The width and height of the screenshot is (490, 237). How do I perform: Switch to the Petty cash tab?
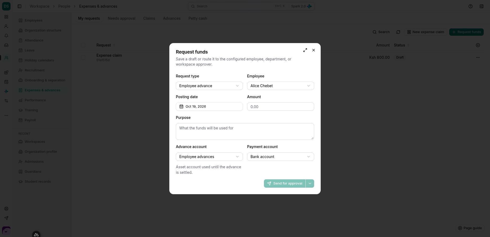coord(198,18)
